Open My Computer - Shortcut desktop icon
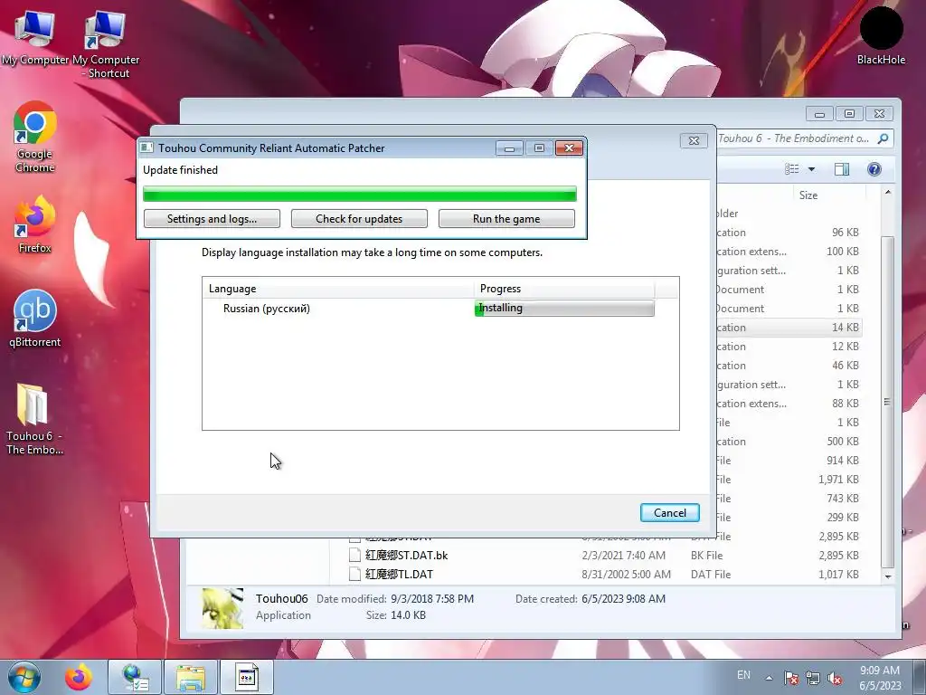Screen dimensions: 926x695 click(106, 44)
